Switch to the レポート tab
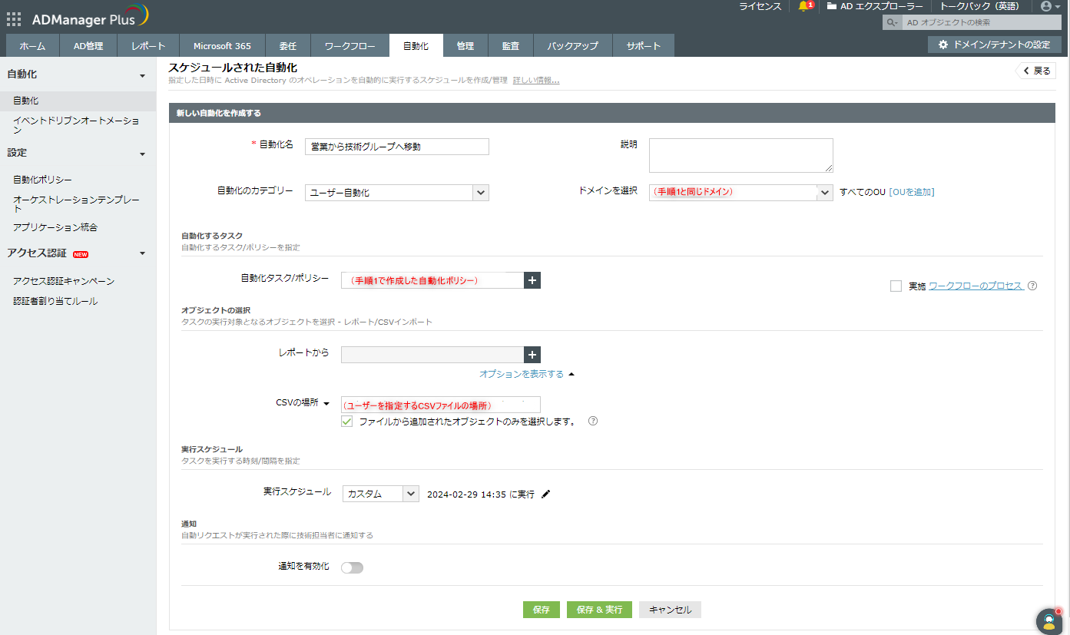The width and height of the screenshot is (1070, 635). 148,46
